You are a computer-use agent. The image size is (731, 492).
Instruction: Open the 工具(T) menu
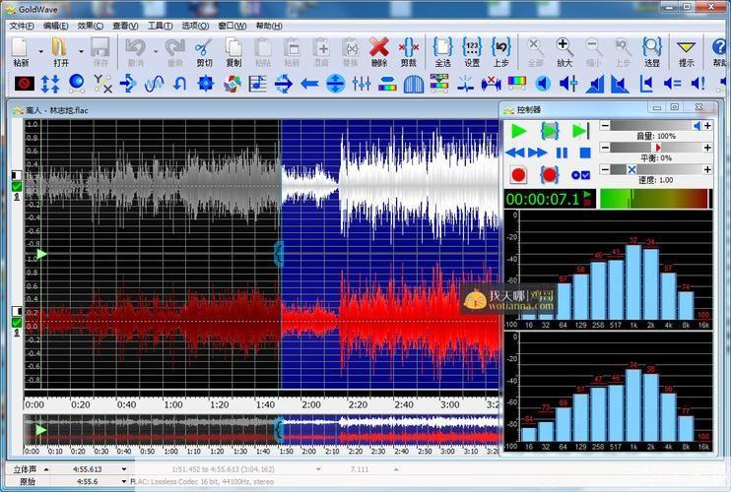coord(160,26)
